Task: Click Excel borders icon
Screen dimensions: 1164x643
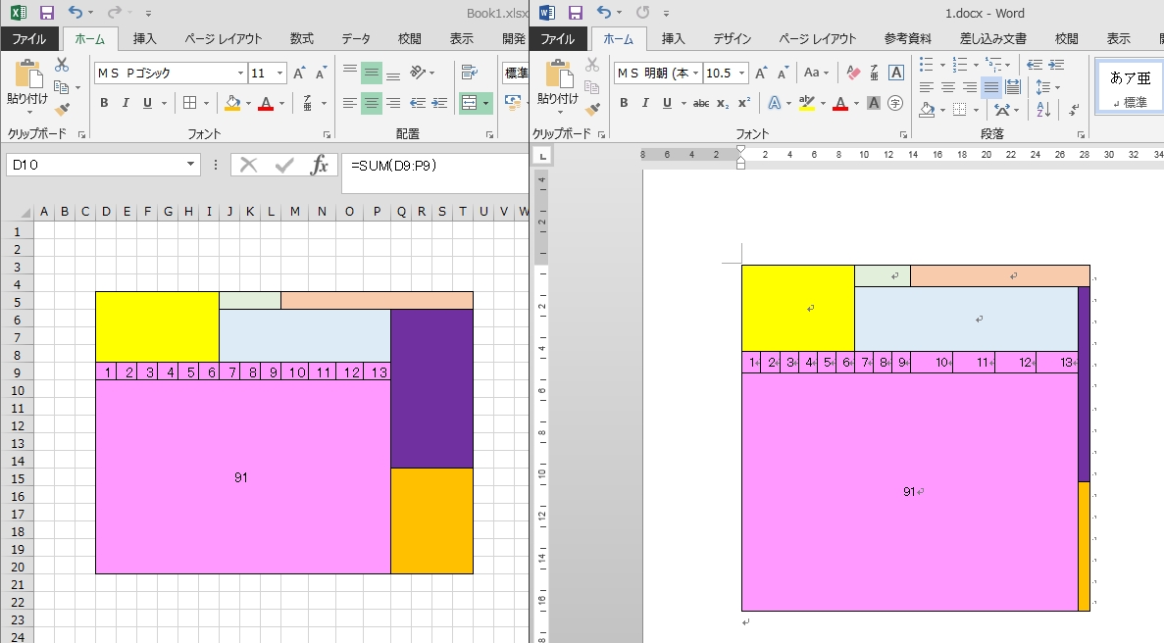Action: [190, 102]
